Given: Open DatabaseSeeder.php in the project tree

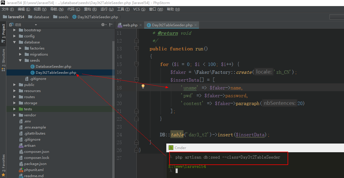Looking at the screenshot, I should [53, 67].
